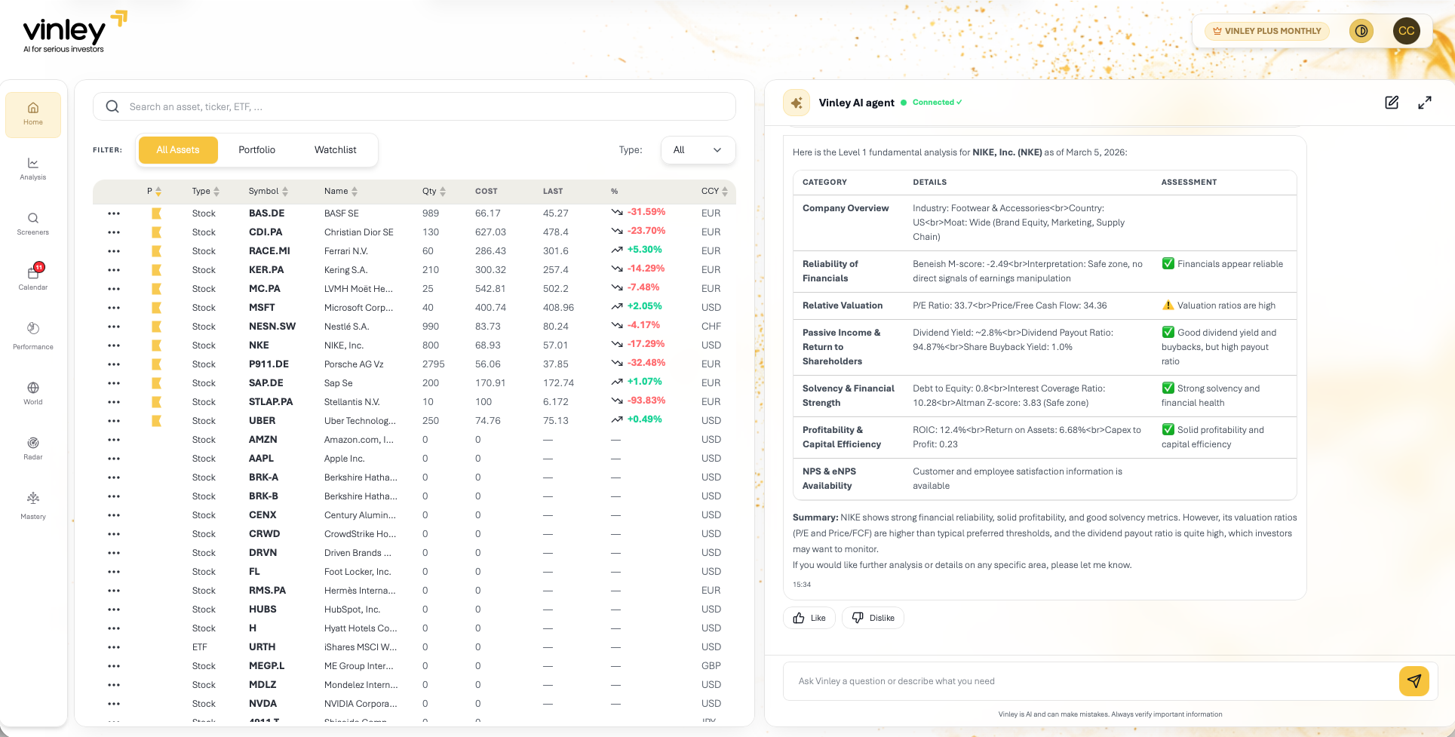
Task: Click the CrowdStrike Ho... name cell
Action: 360,534
